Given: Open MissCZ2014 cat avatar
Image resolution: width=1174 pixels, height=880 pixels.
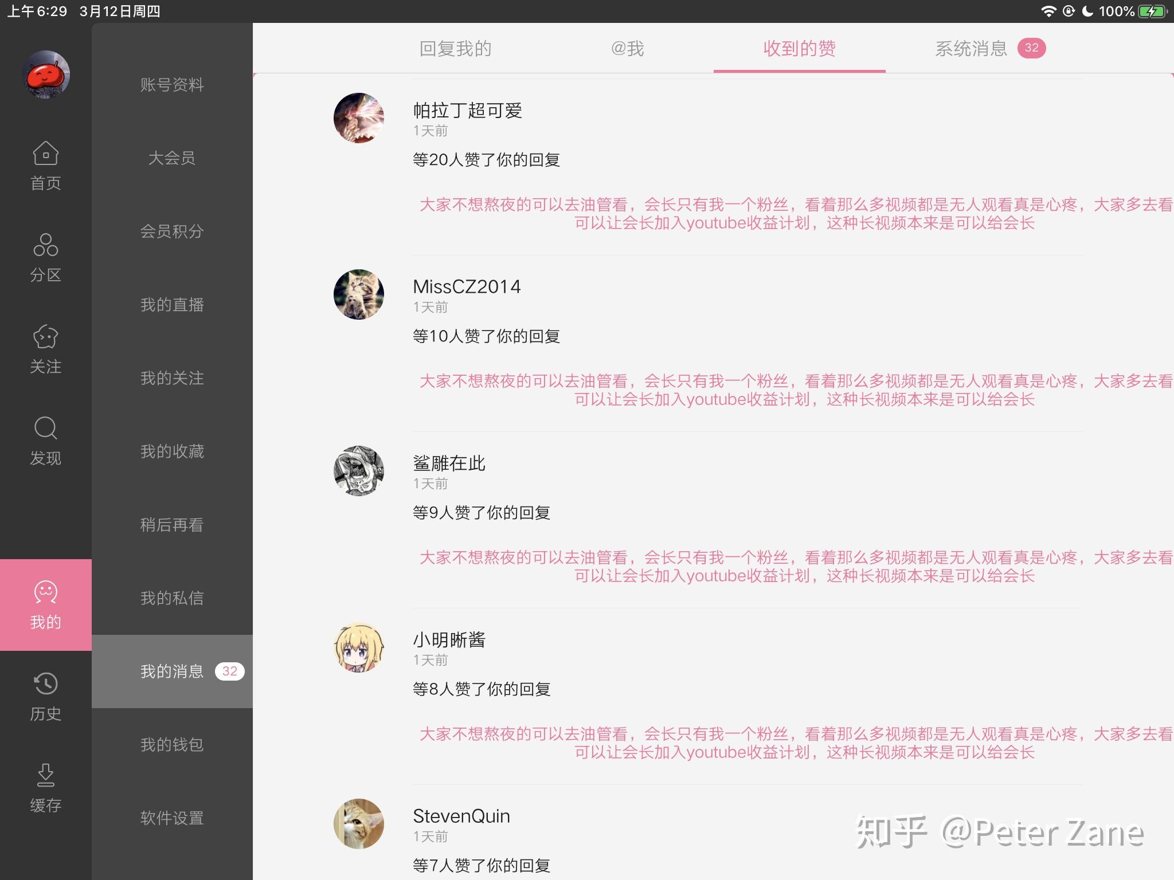Looking at the screenshot, I should (359, 294).
